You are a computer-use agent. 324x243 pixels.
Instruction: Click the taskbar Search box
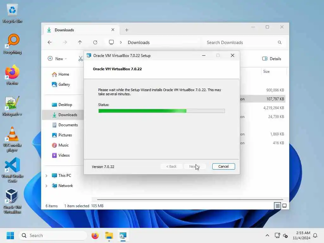(x=53, y=235)
